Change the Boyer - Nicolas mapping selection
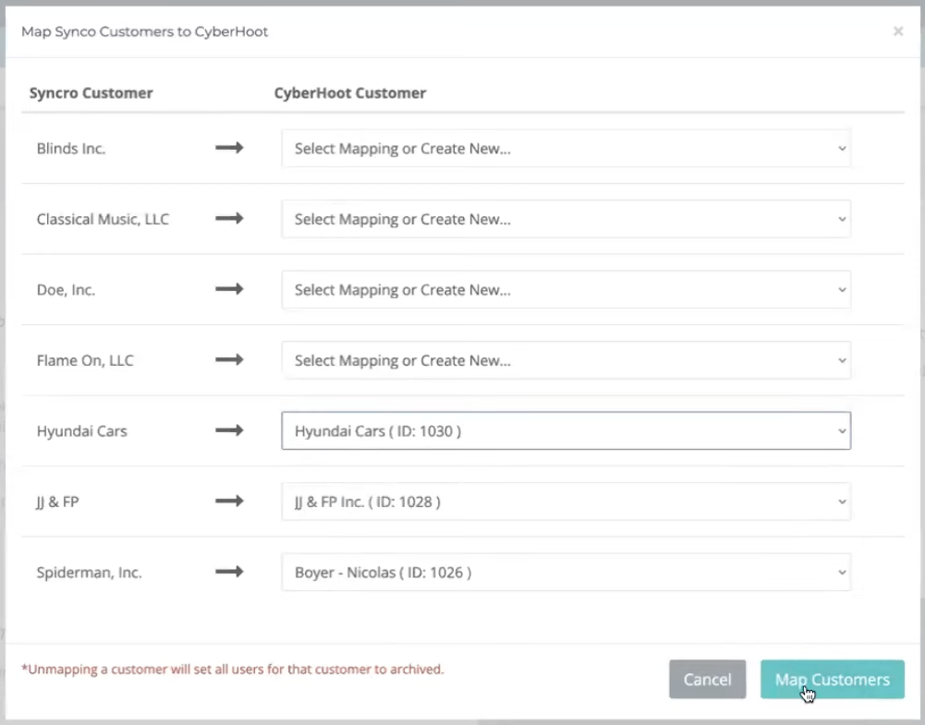925x725 pixels. pyautogui.click(x=566, y=573)
